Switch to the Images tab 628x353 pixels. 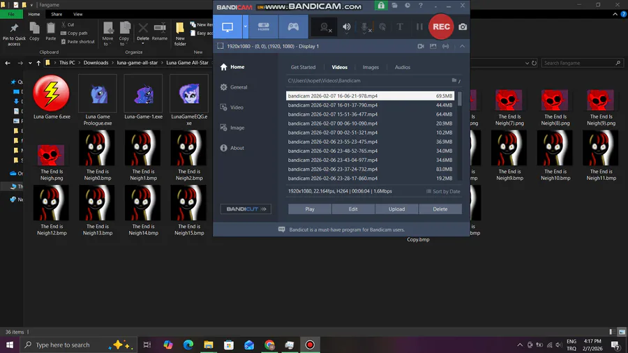371,67
